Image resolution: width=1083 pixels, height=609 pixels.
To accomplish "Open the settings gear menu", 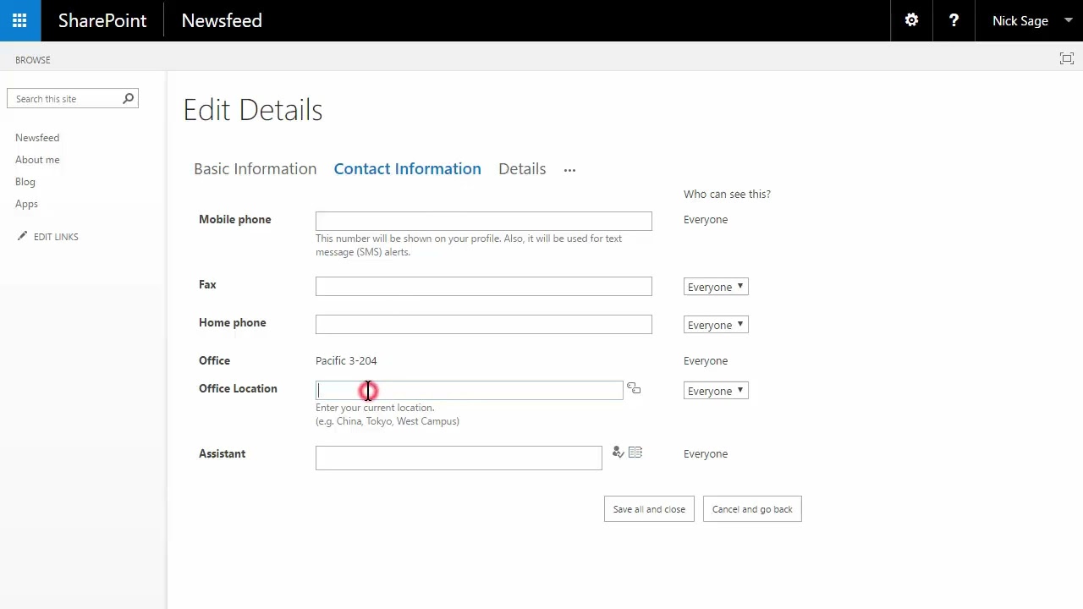I will pyautogui.click(x=911, y=20).
